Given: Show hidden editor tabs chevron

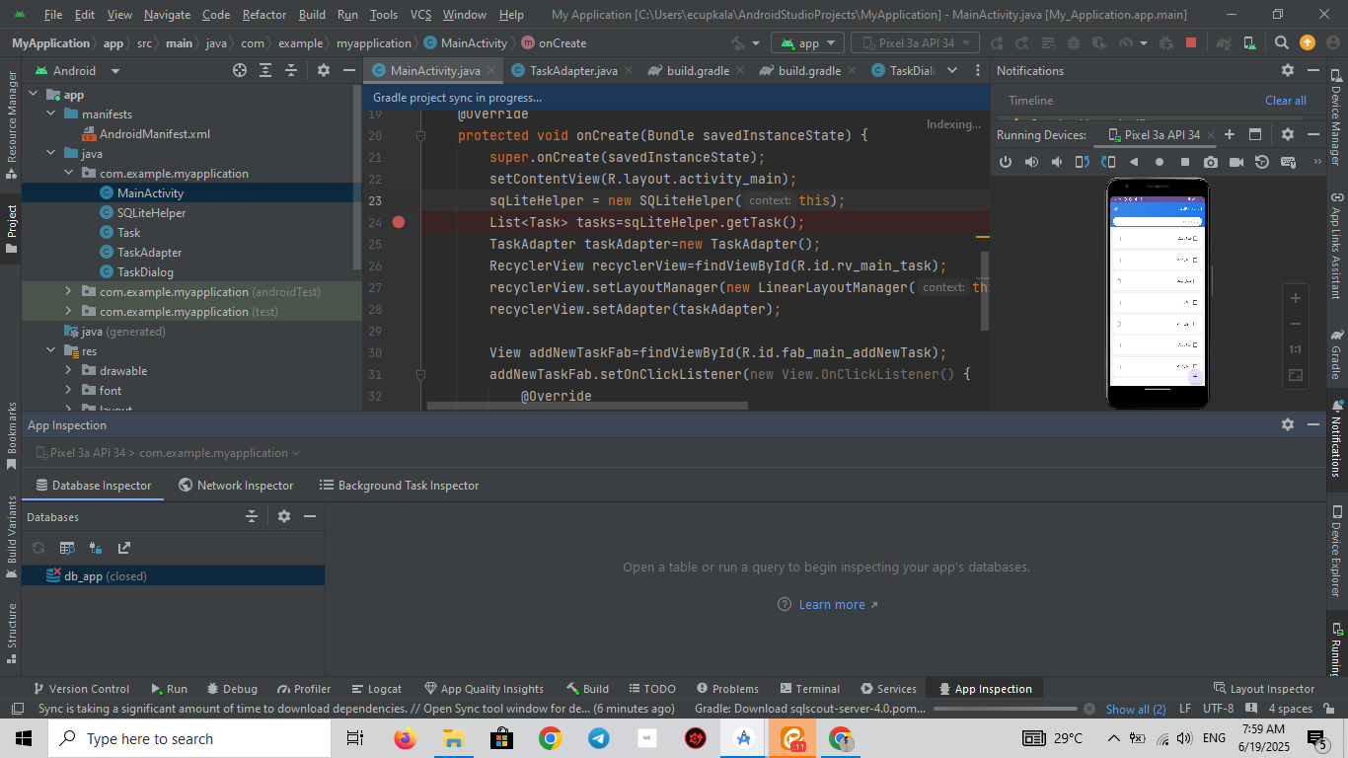Looking at the screenshot, I should [952, 70].
